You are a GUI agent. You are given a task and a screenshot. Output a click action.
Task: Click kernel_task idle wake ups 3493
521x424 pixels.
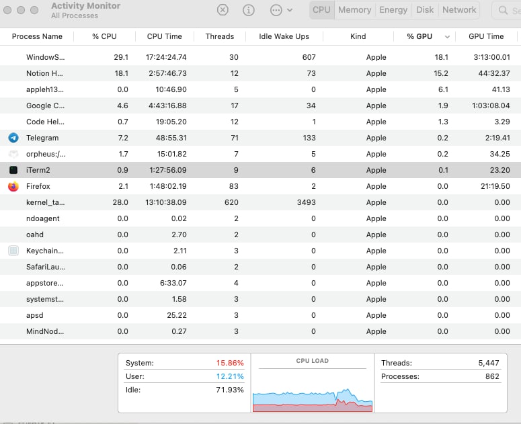(307, 202)
